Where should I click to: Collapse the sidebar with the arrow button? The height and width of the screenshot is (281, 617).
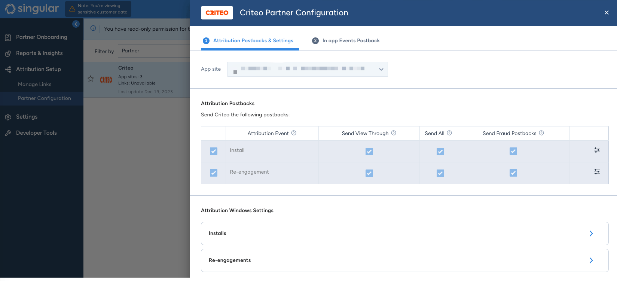(76, 24)
